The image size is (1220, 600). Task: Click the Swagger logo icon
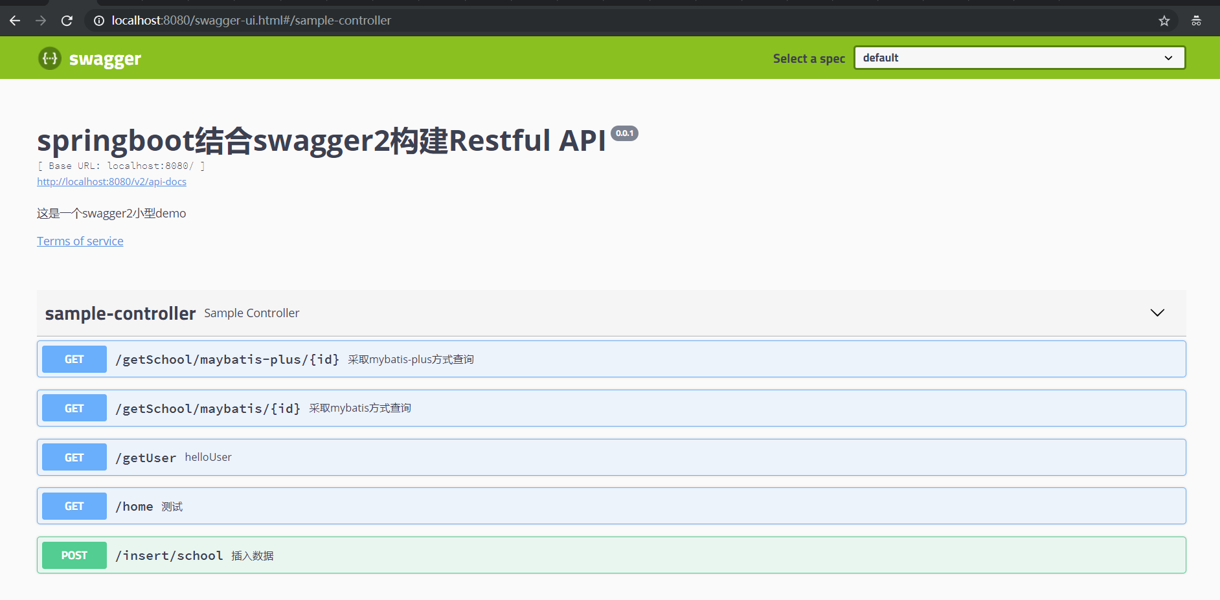click(x=50, y=58)
